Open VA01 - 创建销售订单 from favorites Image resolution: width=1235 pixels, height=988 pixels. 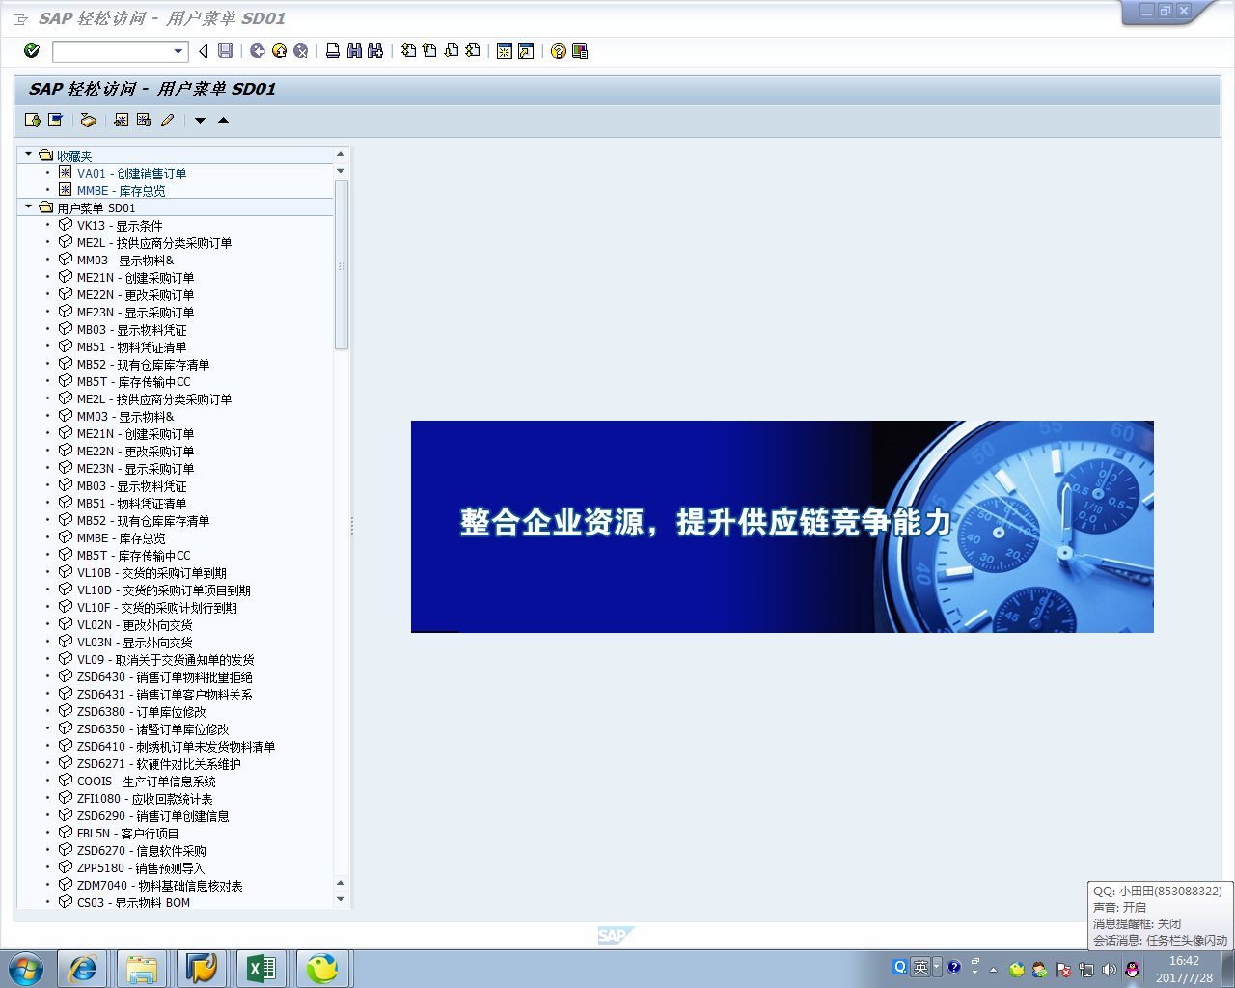click(x=131, y=174)
